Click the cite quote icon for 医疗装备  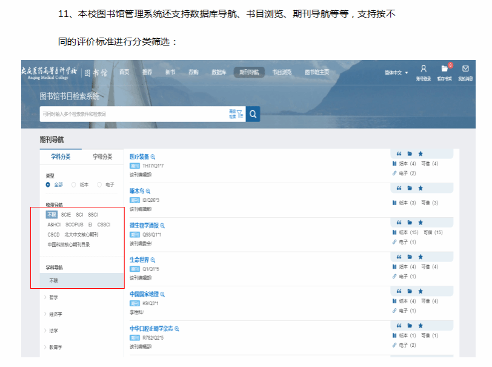[x=399, y=153]
